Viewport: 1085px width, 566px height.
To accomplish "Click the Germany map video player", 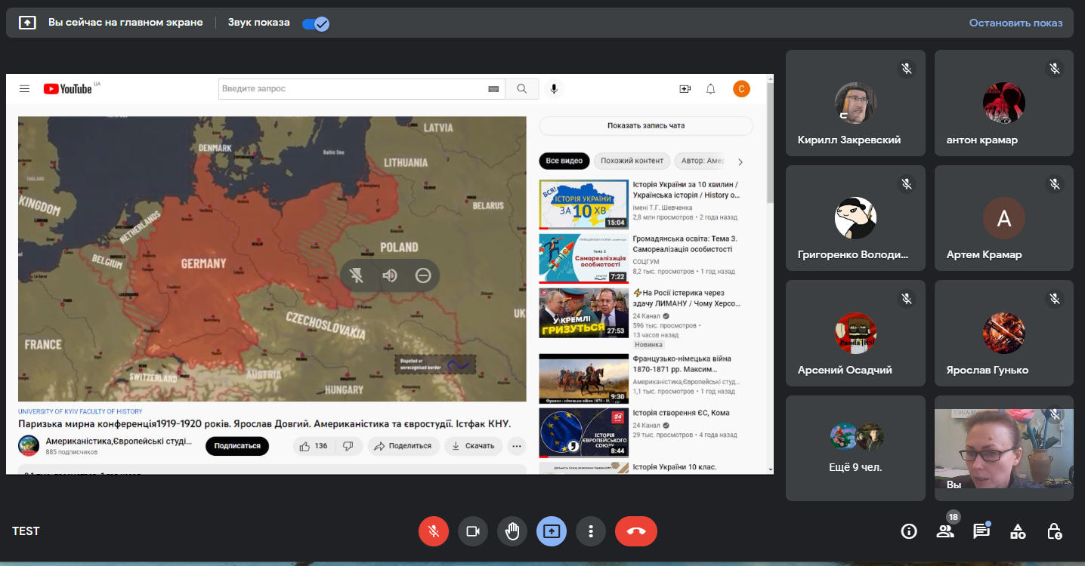I will pos(272,259).
